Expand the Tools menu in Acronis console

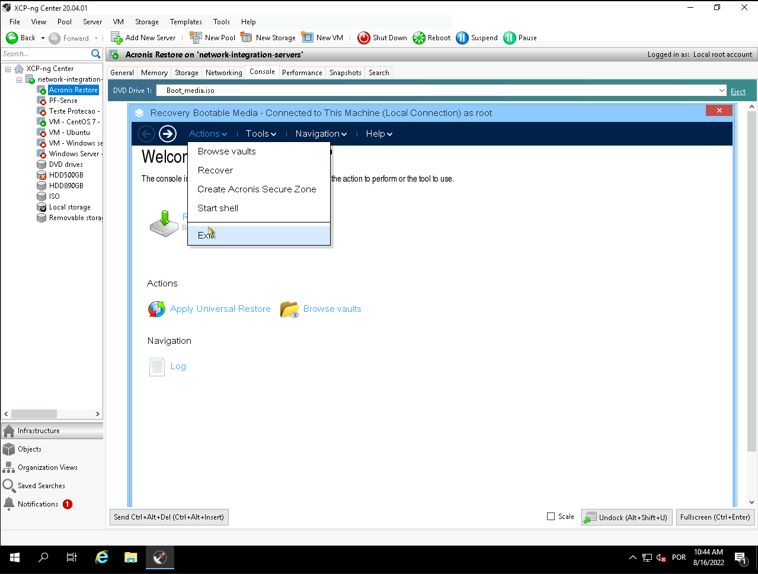point(261,134)
